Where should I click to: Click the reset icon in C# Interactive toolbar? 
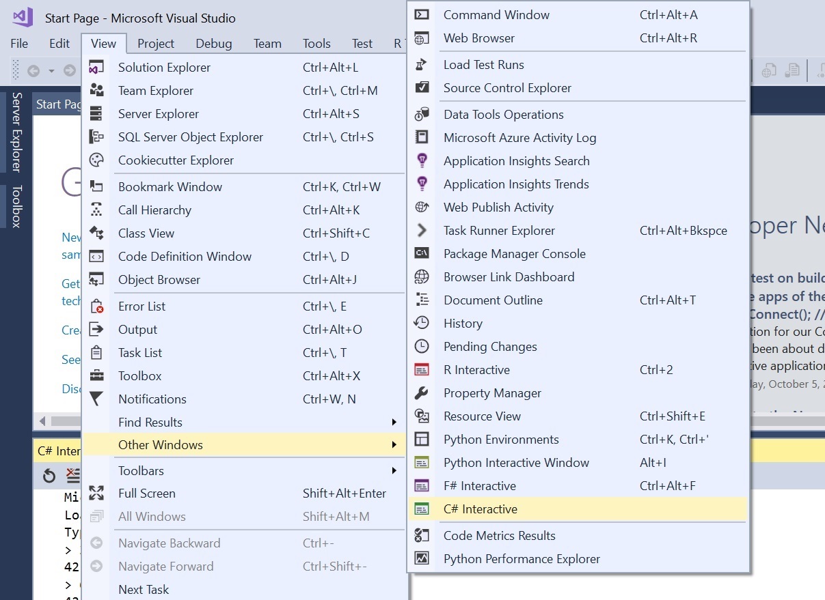pyautogui.click(x=49, y=476)
